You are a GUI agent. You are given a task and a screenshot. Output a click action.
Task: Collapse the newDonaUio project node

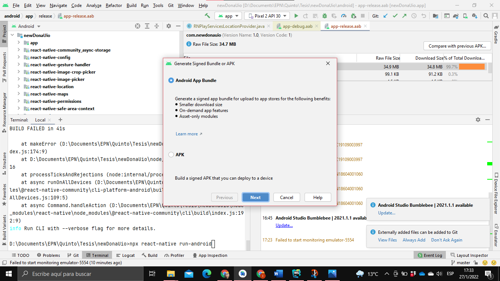[x=12, y=35]
